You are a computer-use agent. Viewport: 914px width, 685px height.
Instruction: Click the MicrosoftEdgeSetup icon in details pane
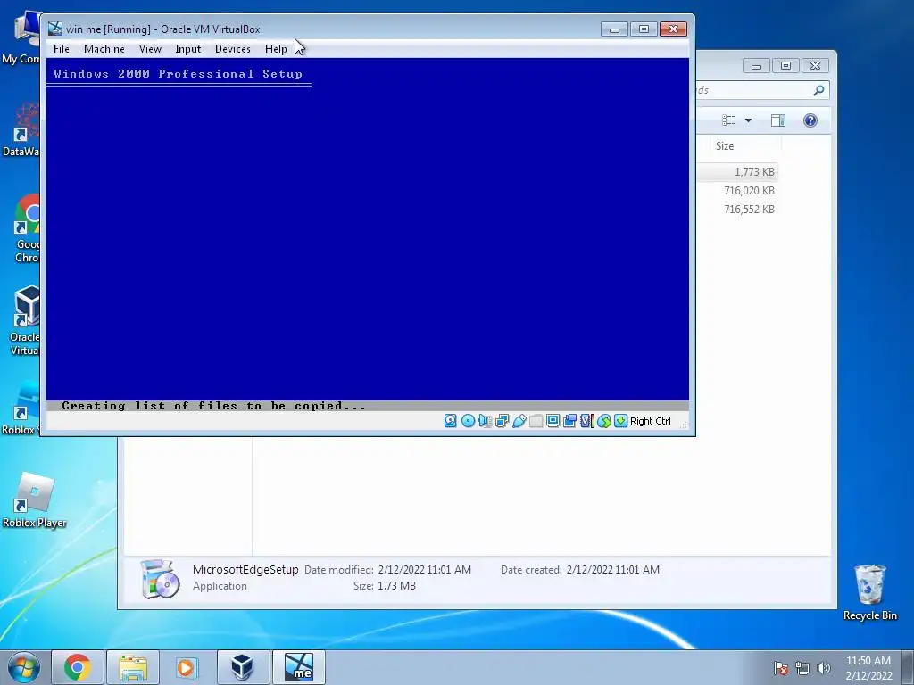161,579
